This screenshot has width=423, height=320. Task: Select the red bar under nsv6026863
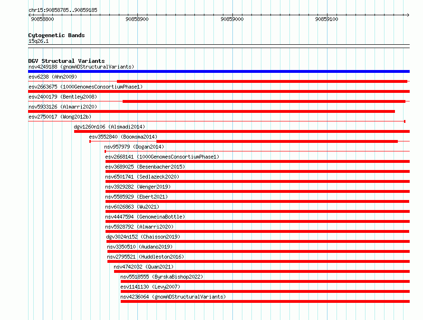pyautogui.click(x=258, y=211)
